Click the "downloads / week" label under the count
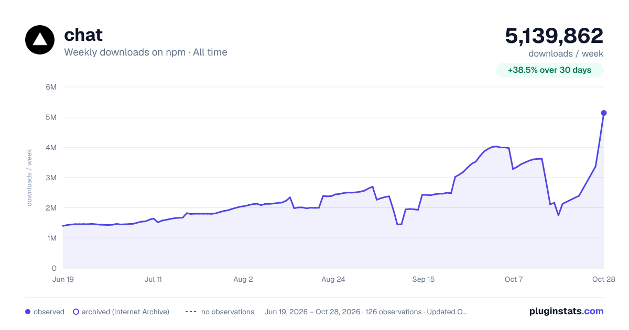This screenshot has height=330, width=629. point(566,53)
